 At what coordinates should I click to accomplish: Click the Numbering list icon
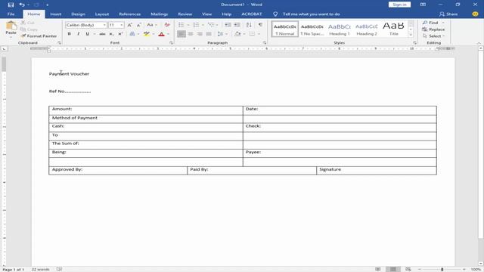pos(196,25)
